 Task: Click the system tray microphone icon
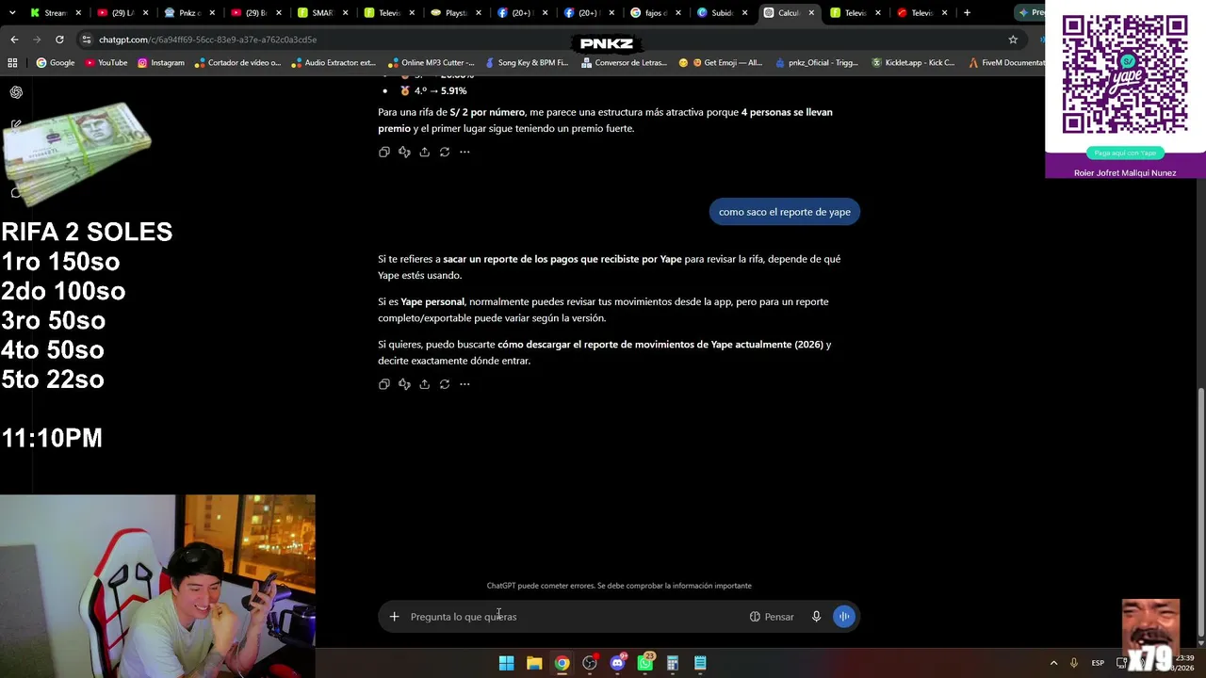[1073, 663]
